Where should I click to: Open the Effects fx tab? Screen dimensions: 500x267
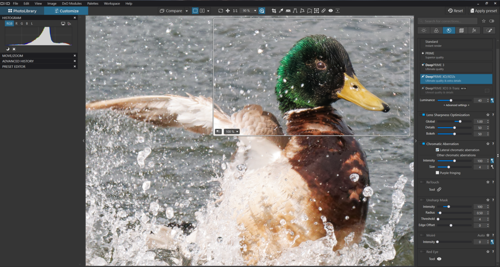474,30
